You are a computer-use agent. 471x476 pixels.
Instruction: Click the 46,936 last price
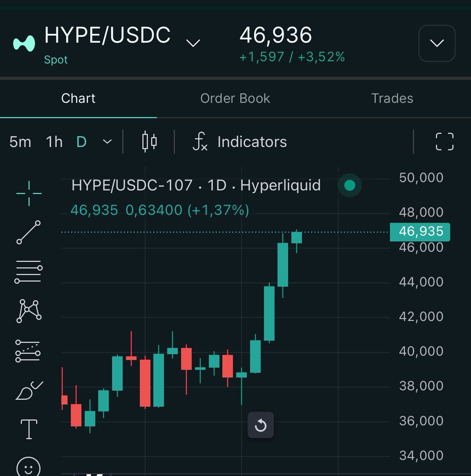pos(276,35)
